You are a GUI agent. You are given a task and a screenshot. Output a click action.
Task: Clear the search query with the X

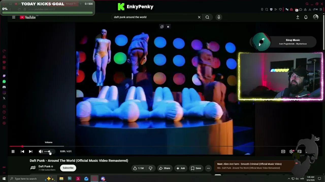coord(199,17)
